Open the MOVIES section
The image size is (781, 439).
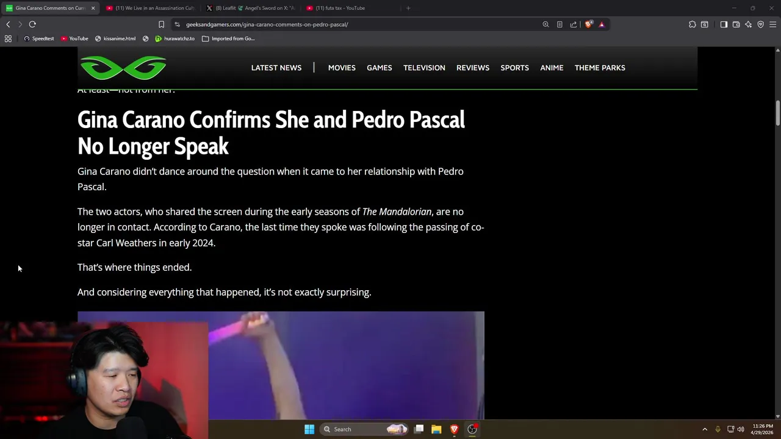[342, 68]
